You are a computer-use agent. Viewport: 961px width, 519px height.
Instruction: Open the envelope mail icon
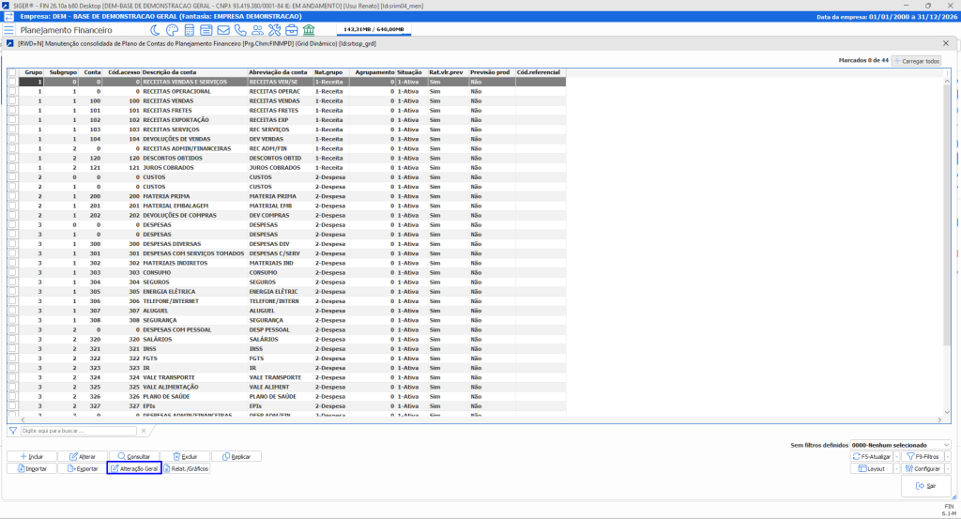coord(223,30)
